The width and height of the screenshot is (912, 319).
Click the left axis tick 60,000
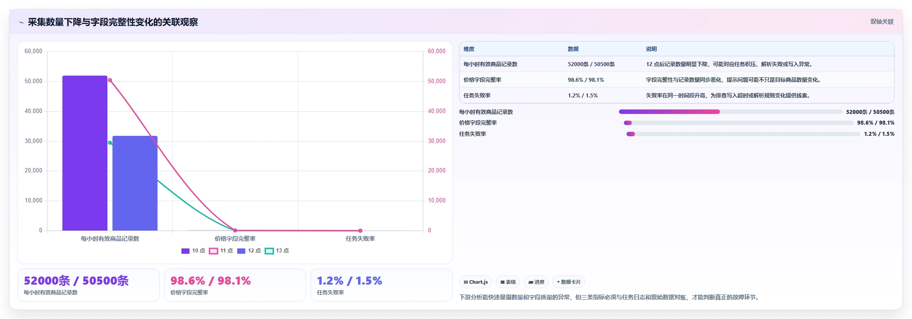tap(33, 51)
